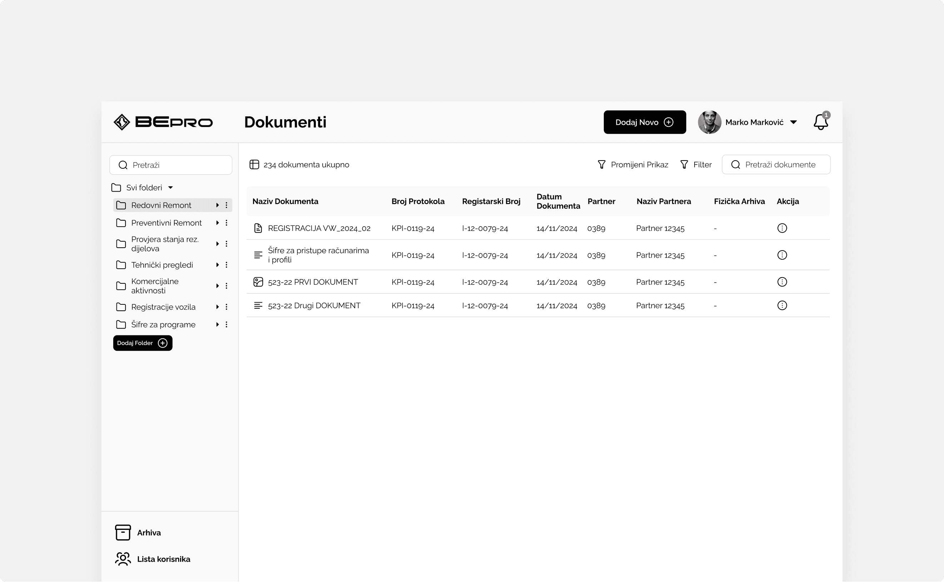The height and width of the screenshot is (582, 944).
Task: Select the Registracije vozila folder
Action: tap(163, 307)
